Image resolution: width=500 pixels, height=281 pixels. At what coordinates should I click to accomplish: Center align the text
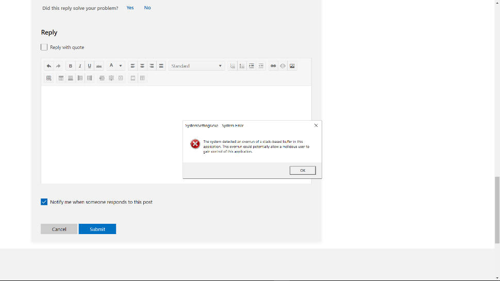tap(142, 66)
